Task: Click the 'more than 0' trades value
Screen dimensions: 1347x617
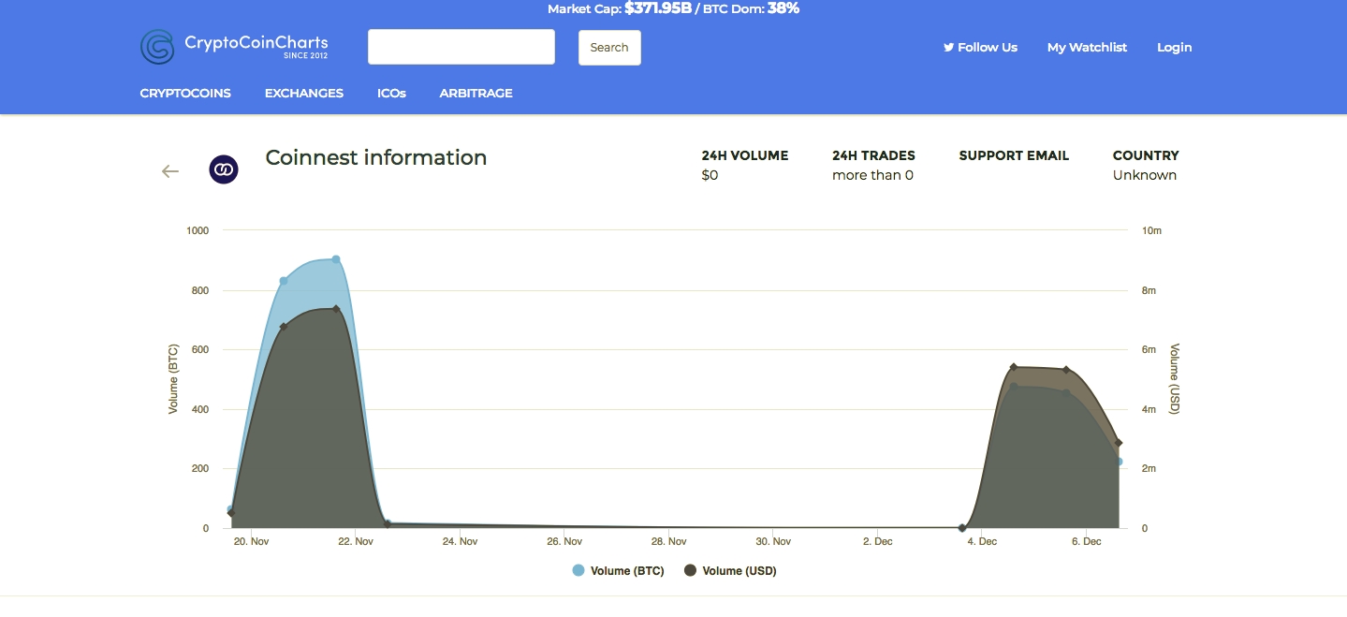Action: [x=872, y=175]
